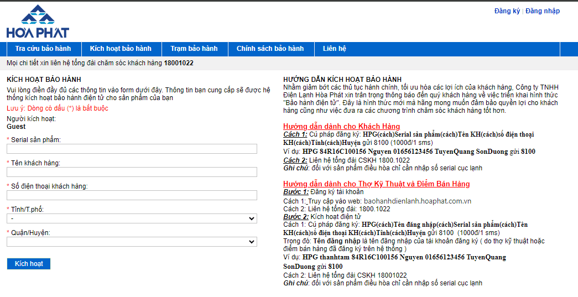
Task: Open the Trạm bảo hành menu
Action: click(x=194, y=49)
